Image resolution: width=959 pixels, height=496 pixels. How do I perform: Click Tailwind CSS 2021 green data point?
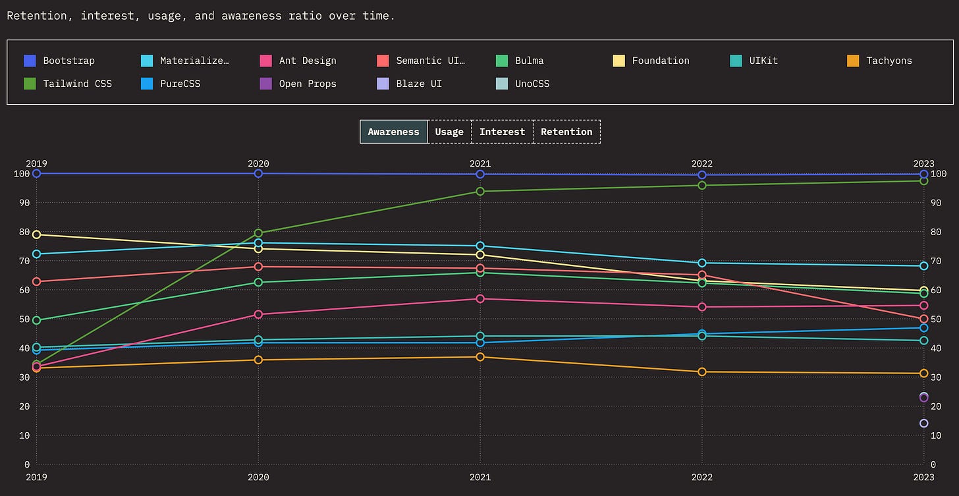pyautogui.click(x=480, y=191)
